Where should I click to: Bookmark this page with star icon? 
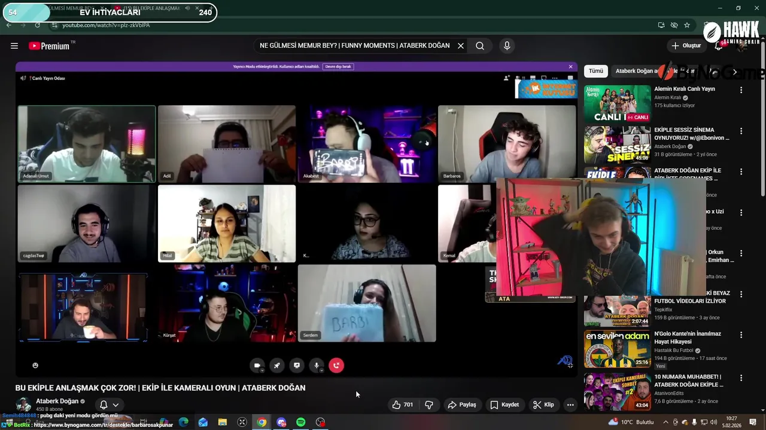coord(687,25)
